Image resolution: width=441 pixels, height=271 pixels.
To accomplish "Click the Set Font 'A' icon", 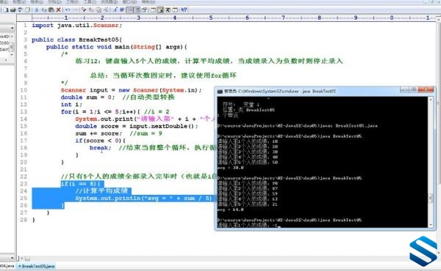I will coord(115,10).
